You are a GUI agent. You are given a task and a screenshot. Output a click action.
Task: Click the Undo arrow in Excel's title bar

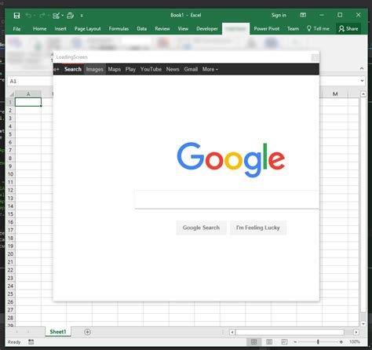point(28,16)
